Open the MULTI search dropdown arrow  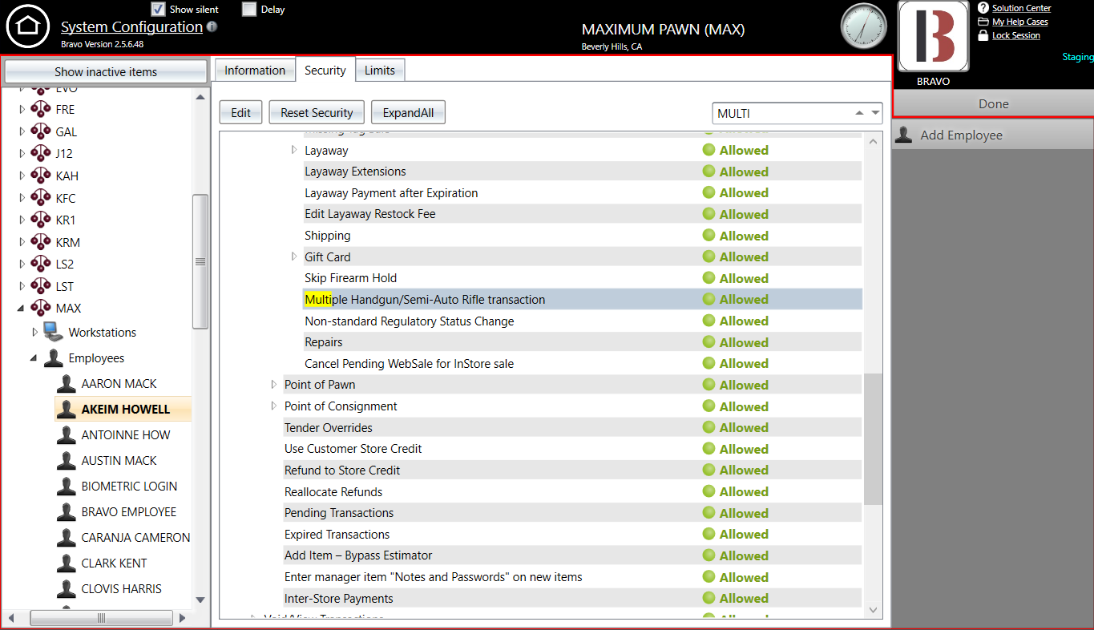(x=876, y=113)
